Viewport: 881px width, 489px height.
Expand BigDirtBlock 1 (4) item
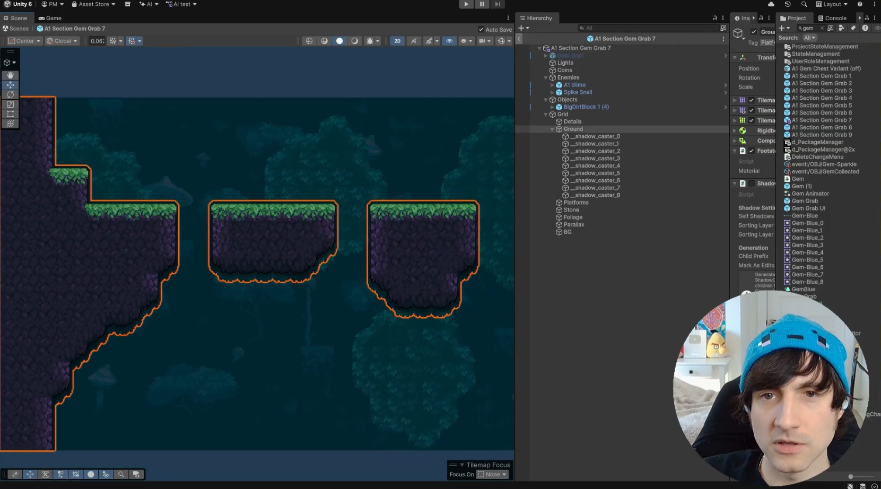point(552,107)
